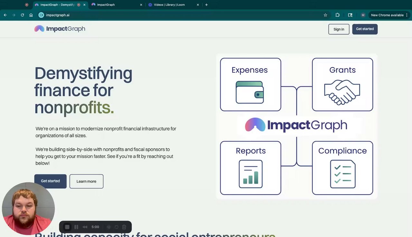Screen dimensions: 412x237
Task: Open a new browser tab
Action: click(x=206, y=5)
